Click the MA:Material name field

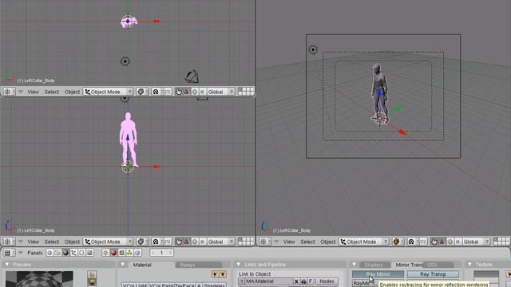(269, 281)
